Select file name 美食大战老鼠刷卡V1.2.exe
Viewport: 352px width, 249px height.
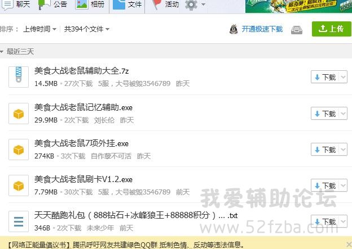[x=83, y=179]
